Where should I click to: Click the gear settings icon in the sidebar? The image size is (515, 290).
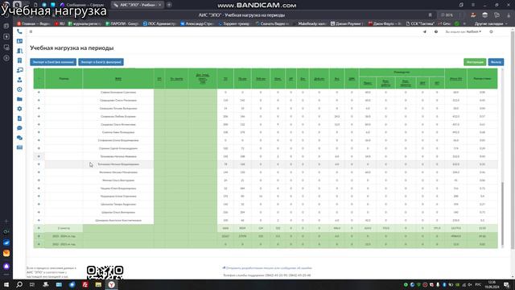pos(19,109)
